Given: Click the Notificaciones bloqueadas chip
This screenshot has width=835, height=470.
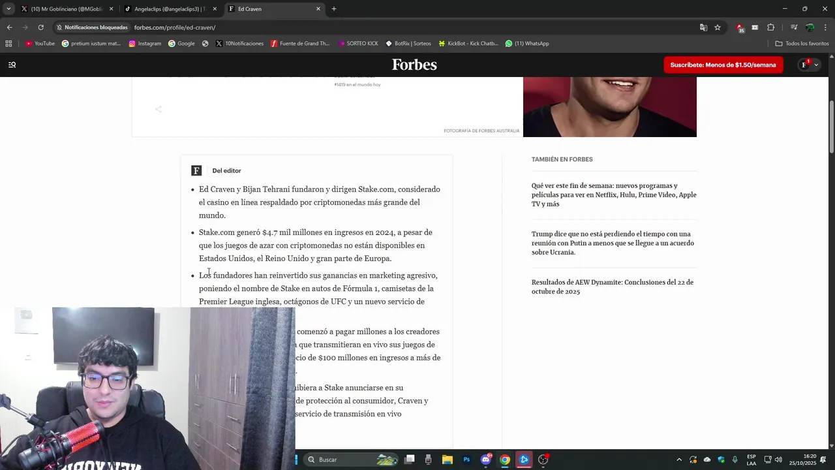Looking at the screenshot, I should [x=92, y=27].
